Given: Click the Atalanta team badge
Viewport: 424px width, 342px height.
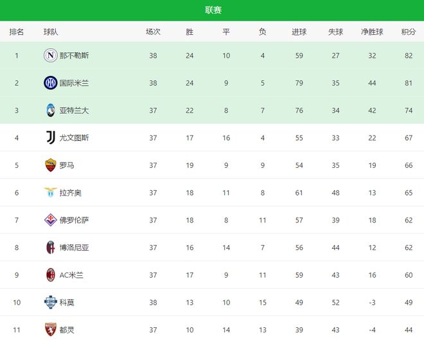Looking at the screenshot, I should (x=50, y=111).
